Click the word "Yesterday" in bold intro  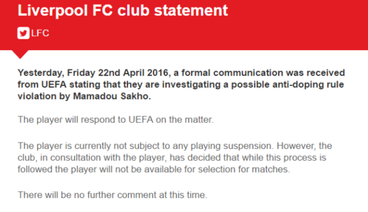[x=40, y=73]
